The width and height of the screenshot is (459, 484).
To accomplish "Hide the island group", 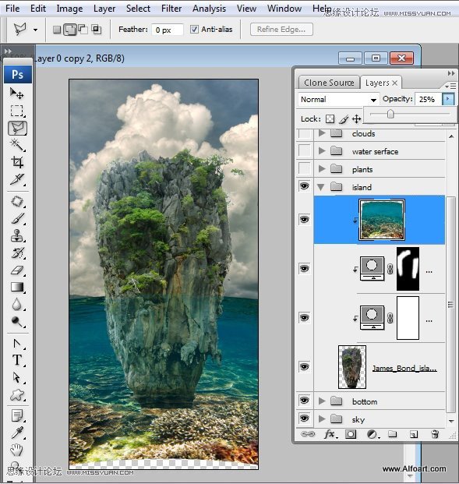I will (305, 185).
